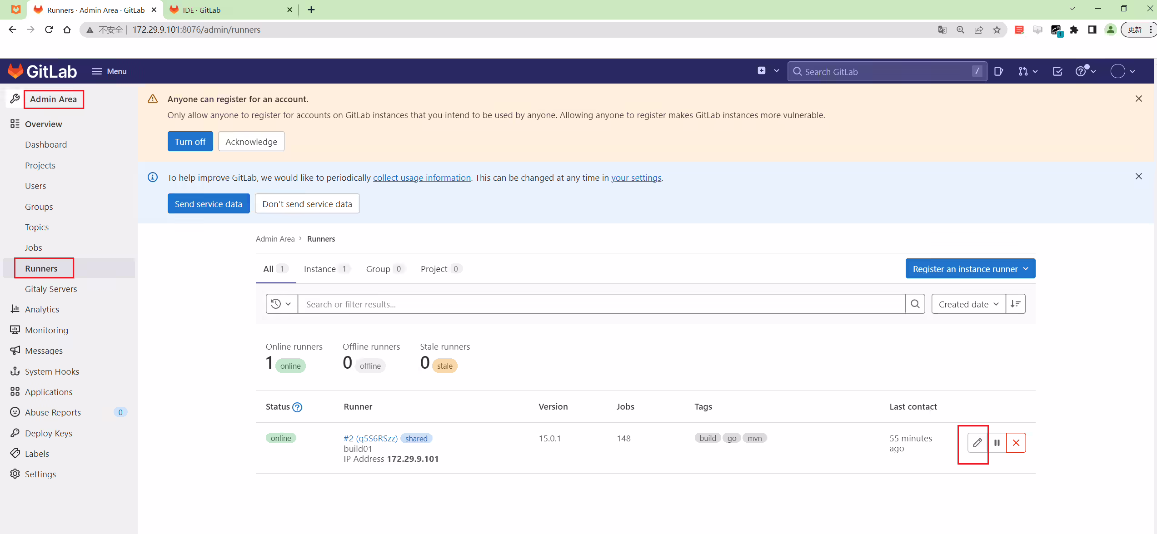
Task: Open the recent searches history dropdown
Action: 281,304
